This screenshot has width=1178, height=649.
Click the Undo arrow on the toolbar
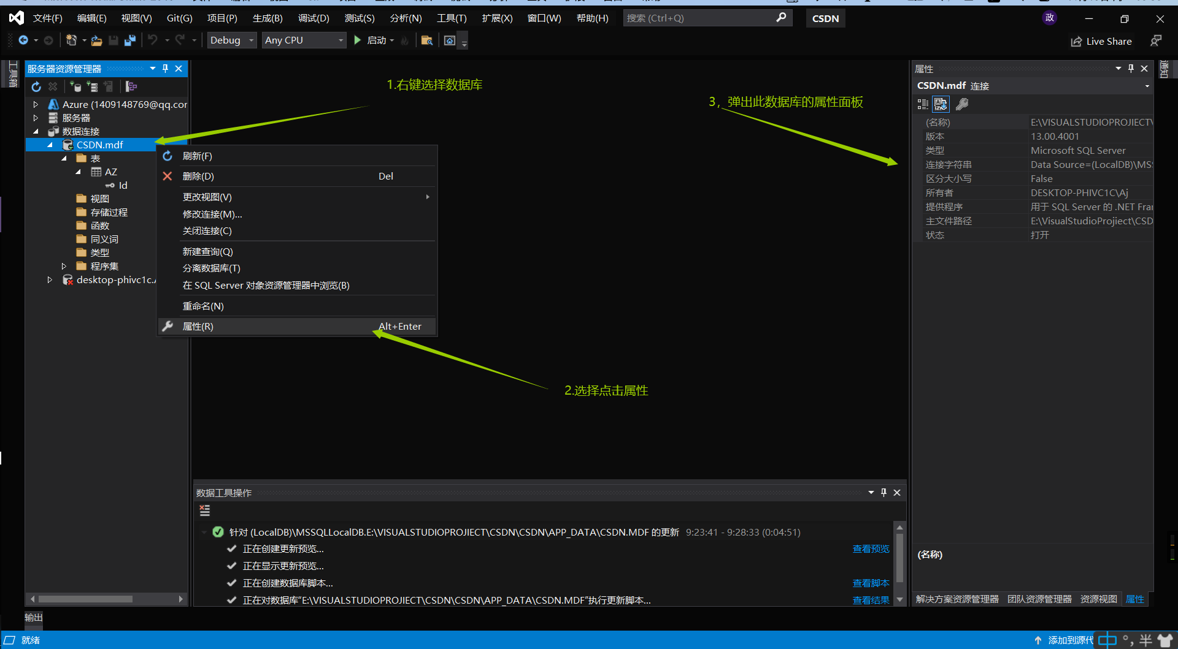pos(152,40)
